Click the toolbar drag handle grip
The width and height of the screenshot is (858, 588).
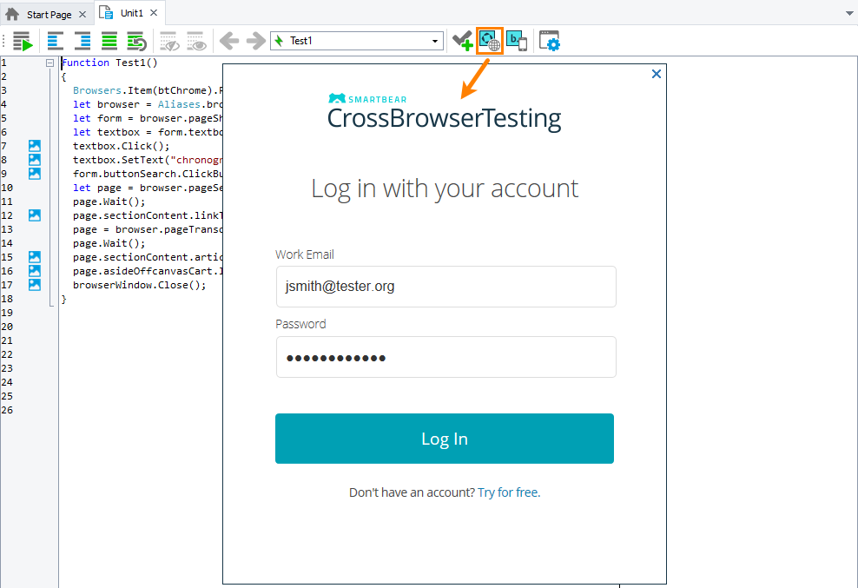tap(3, 41)
